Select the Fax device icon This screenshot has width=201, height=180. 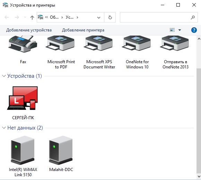click(23, 44)
